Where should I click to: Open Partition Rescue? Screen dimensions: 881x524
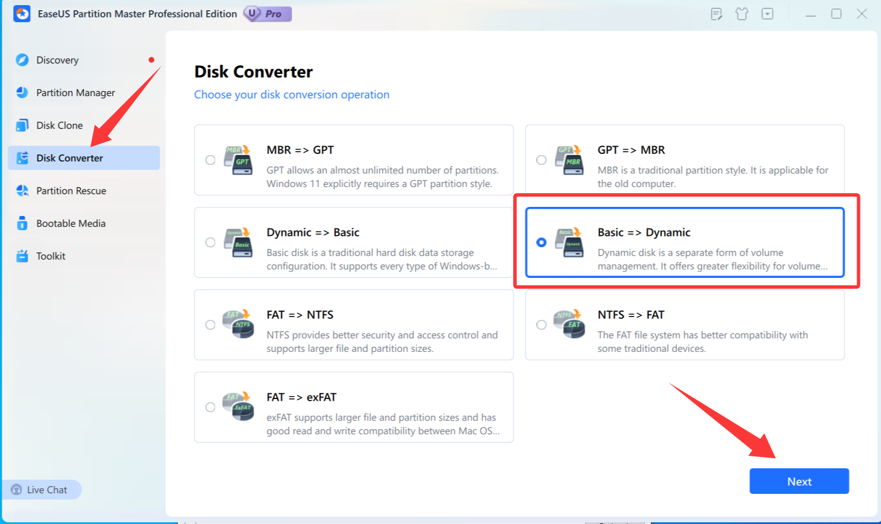click(84, 190)
